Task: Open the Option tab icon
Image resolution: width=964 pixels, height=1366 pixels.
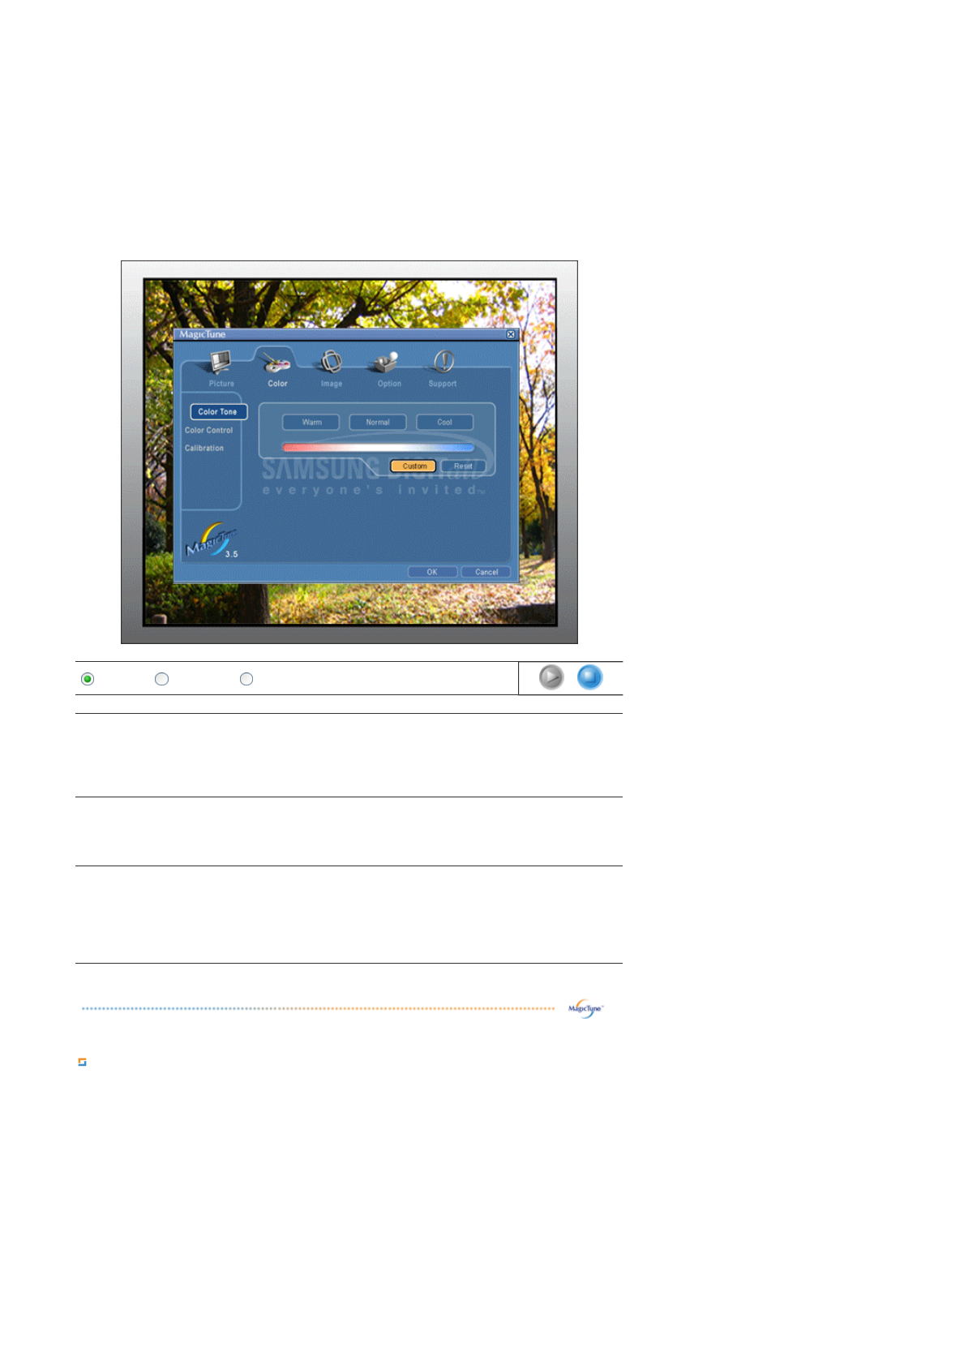Action: 384,362
